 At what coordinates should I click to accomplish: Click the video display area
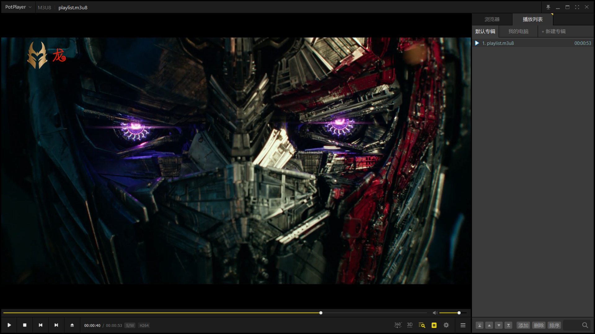tap(236, 161)
